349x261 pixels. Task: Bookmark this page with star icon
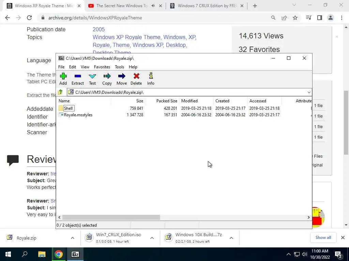(x=295, y=18)
